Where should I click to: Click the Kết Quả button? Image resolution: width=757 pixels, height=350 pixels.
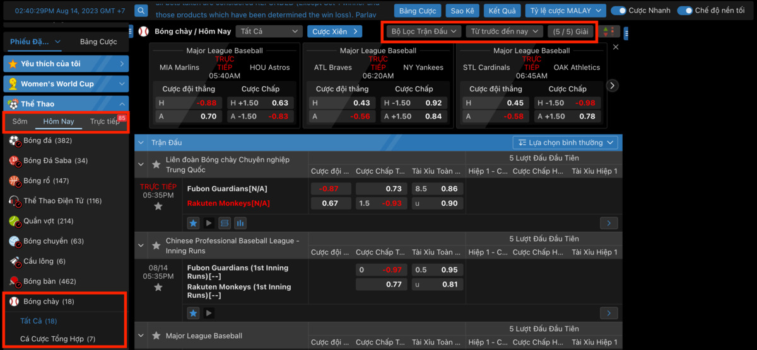pos(502,11)
